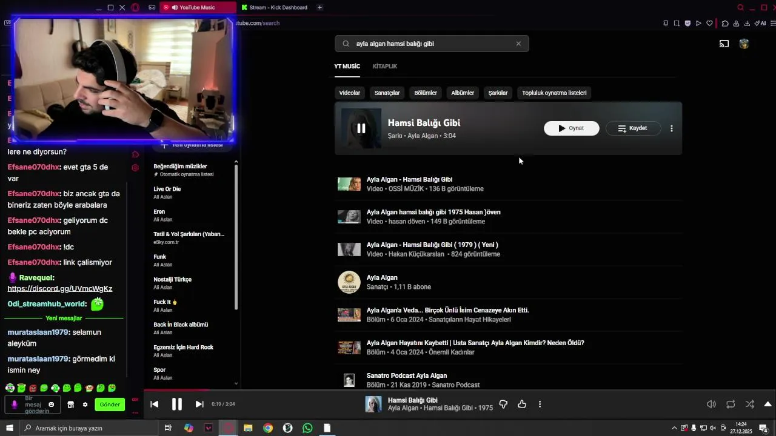The width and height of the screenshot is (776, 436).
Task: Show hidden system tray icons
Action: click(x=674, y=428)
